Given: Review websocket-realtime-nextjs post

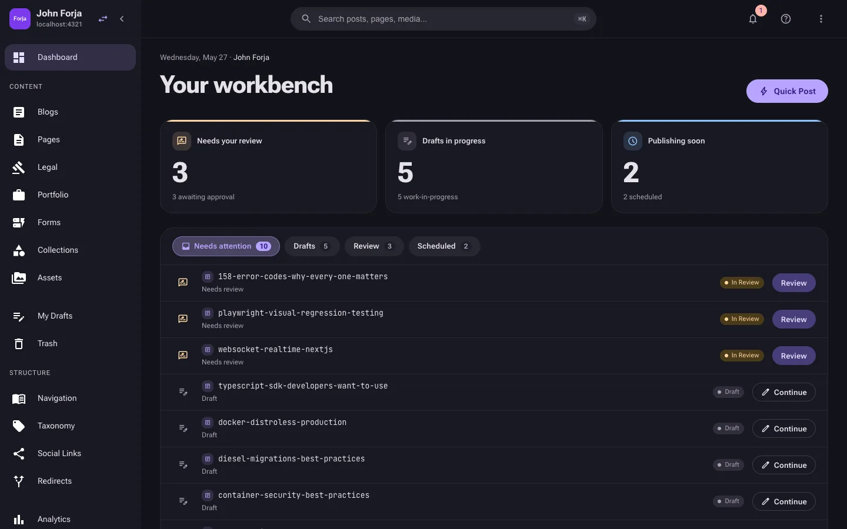Looking at the screenshot, I should click(x=793, y=356).
